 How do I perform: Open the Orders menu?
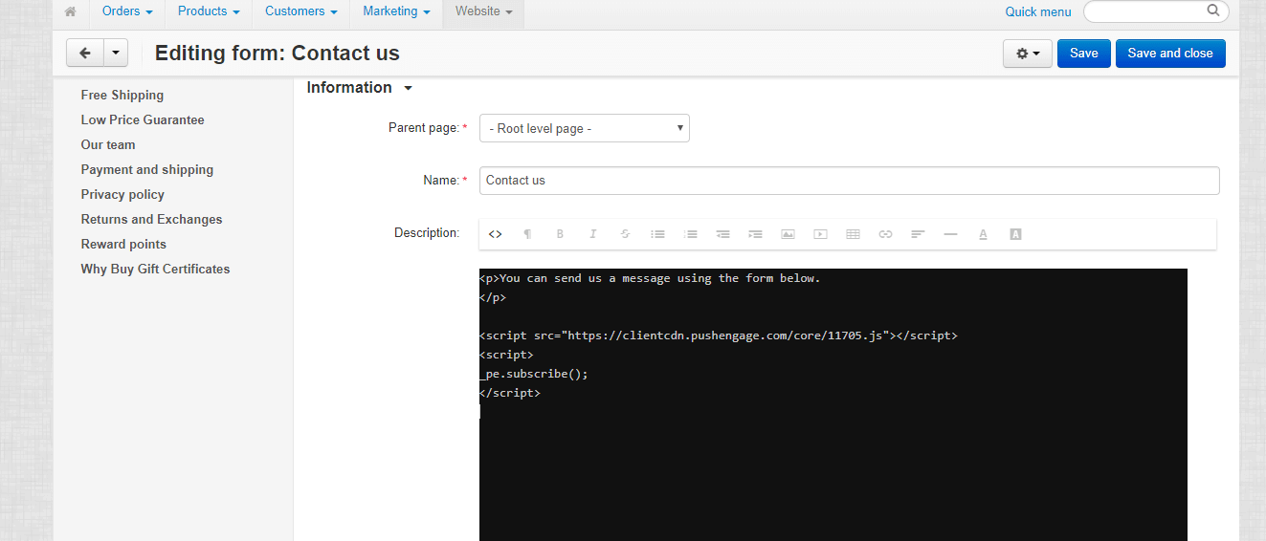coord(127,11)
